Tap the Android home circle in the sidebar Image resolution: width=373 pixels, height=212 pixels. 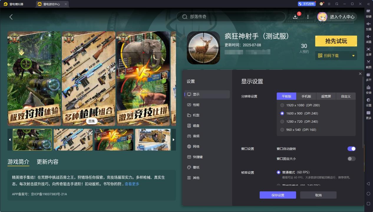[368, 194]
